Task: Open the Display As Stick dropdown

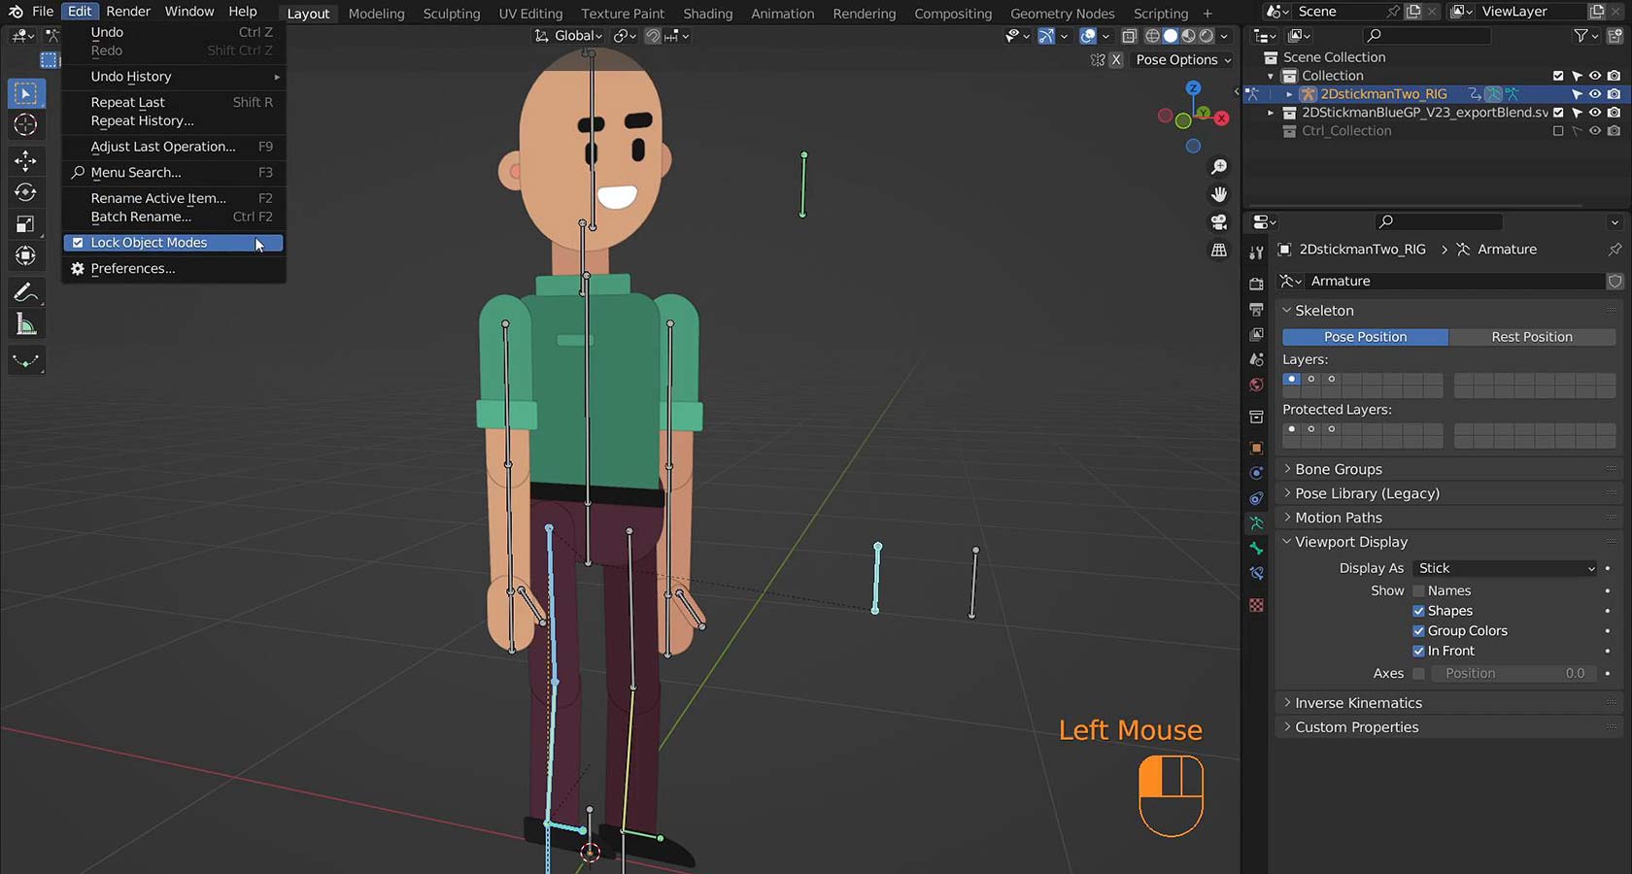Action: tap(1505, 568)
